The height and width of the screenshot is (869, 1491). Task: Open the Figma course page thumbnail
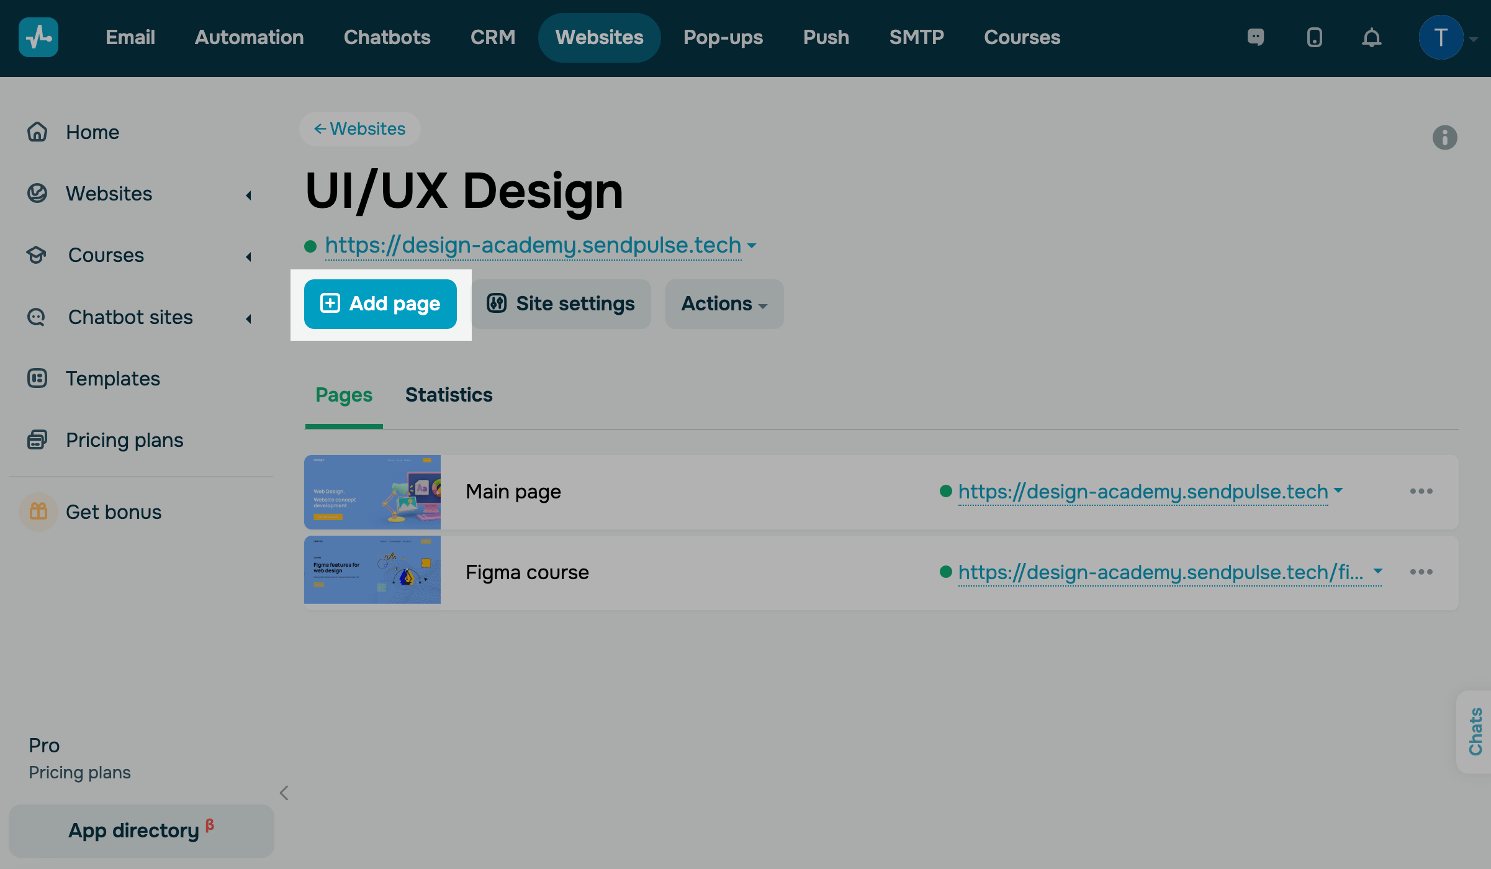click(x=372, y=569)
